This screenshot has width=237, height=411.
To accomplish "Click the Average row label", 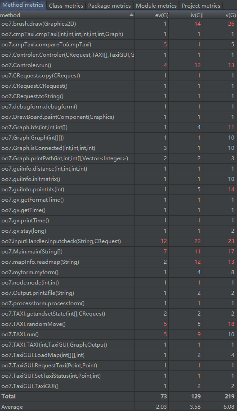I will click(x=12, y=407).
